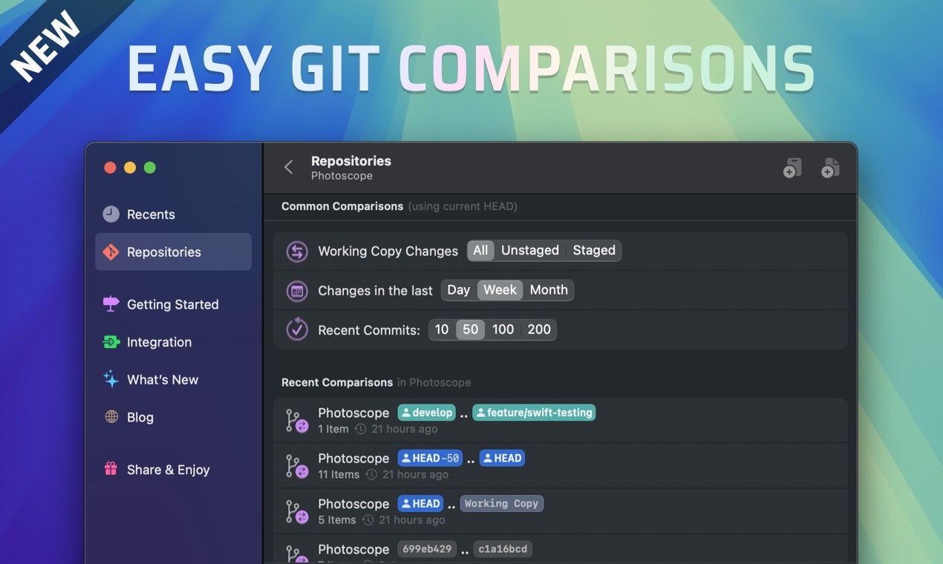Click clock icon beside 1 Item
Viewport: 943px width, 564px height.
361,429
